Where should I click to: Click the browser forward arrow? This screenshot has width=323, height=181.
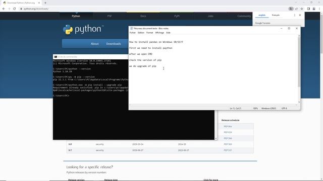tap(9, 9)
